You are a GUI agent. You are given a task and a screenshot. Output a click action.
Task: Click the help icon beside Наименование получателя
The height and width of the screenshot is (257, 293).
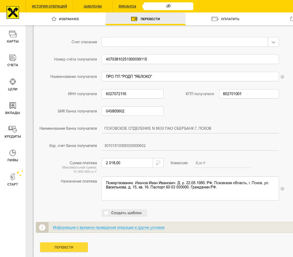(282, 77)
